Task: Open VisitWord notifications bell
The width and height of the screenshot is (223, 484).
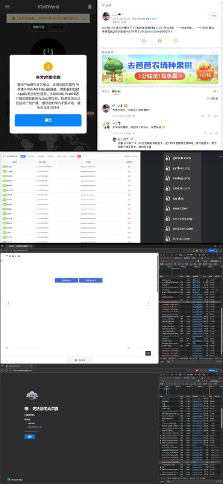Action: click(90, 7)
